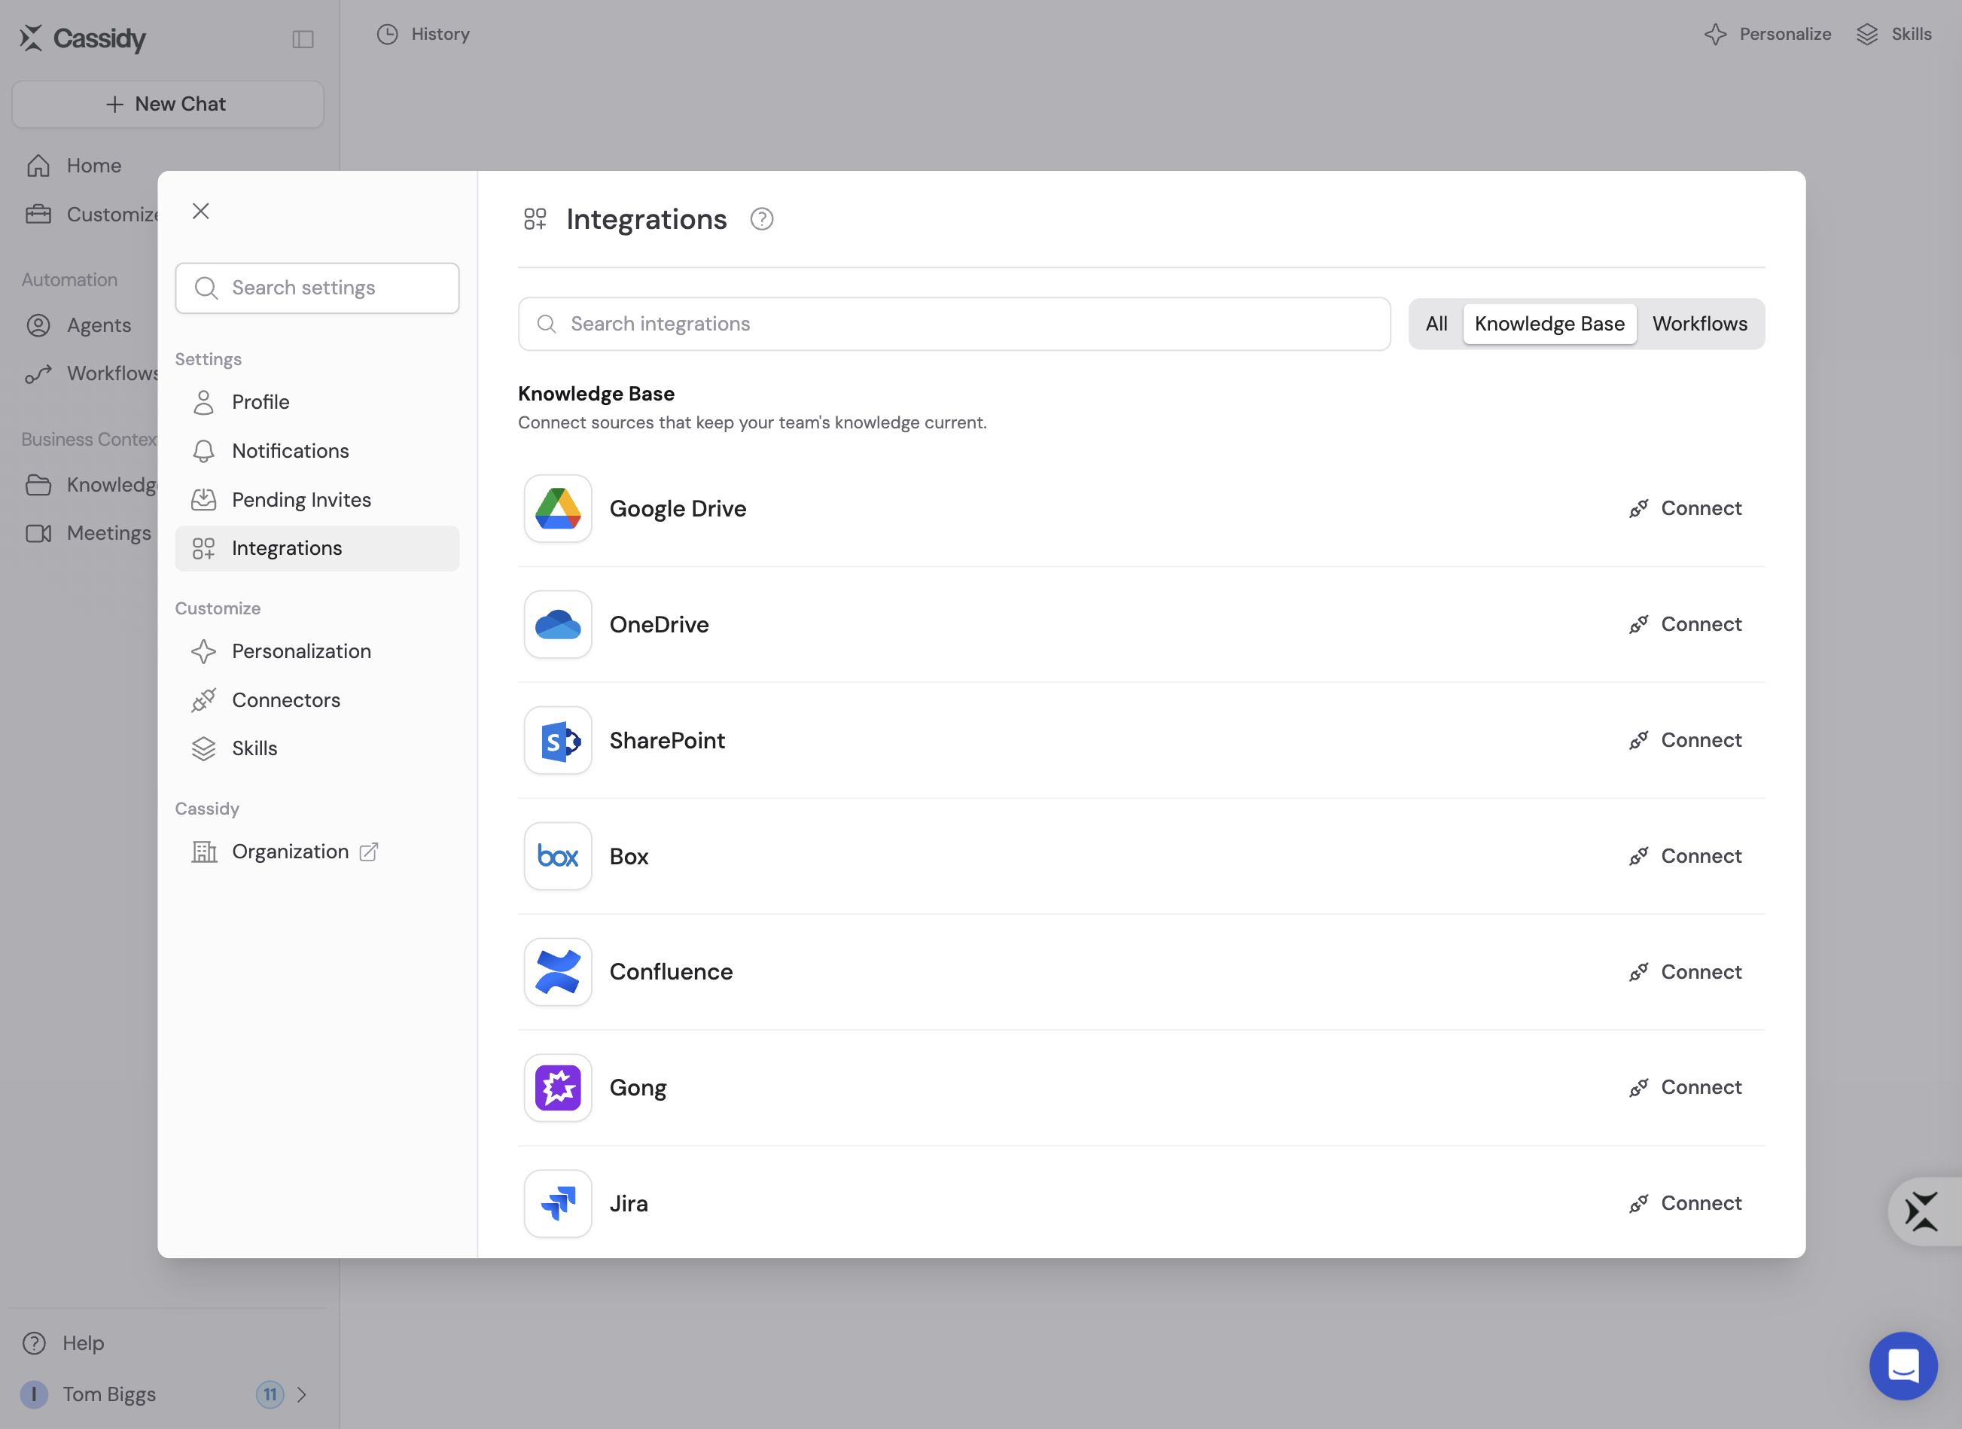Open Skills in the top bar
Image resolution: width=1962 pixels, height=1429 pixels.
pyautogui.click(x=1894, y=34)
